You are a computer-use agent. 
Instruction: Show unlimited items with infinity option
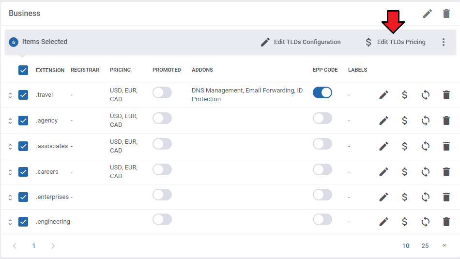click(x=445, y=245)
